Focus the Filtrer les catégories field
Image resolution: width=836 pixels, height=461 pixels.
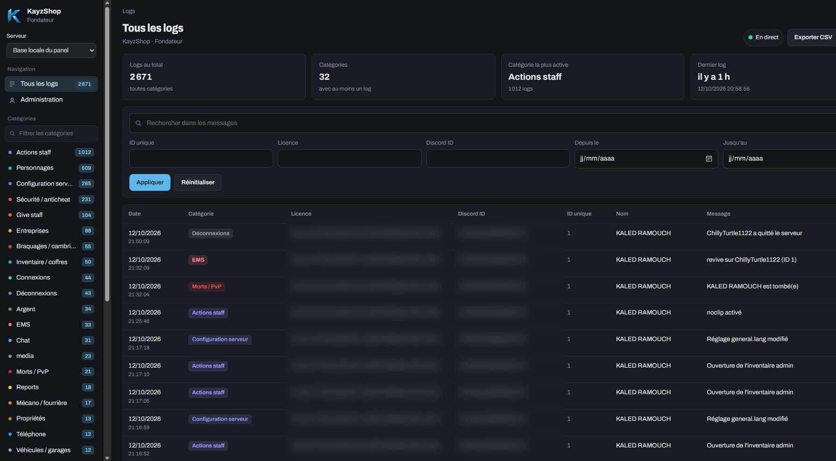click(51, 133)
